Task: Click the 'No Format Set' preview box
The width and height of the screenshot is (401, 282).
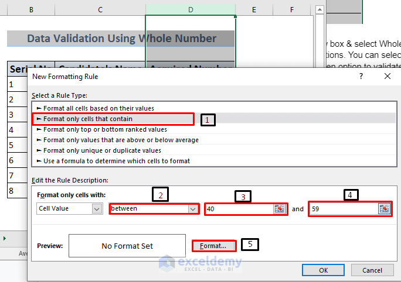Action: point(127,246)
